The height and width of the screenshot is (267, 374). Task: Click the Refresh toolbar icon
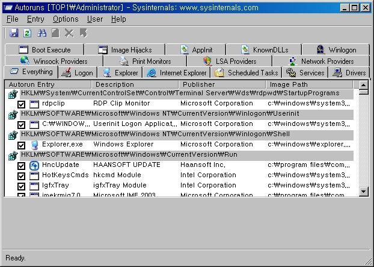click(28, 33)
